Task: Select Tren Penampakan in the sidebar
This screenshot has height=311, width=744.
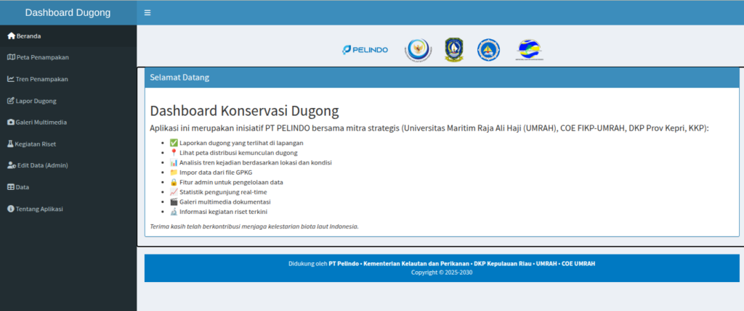Action: pyautogui.click(x=42, y=79)
